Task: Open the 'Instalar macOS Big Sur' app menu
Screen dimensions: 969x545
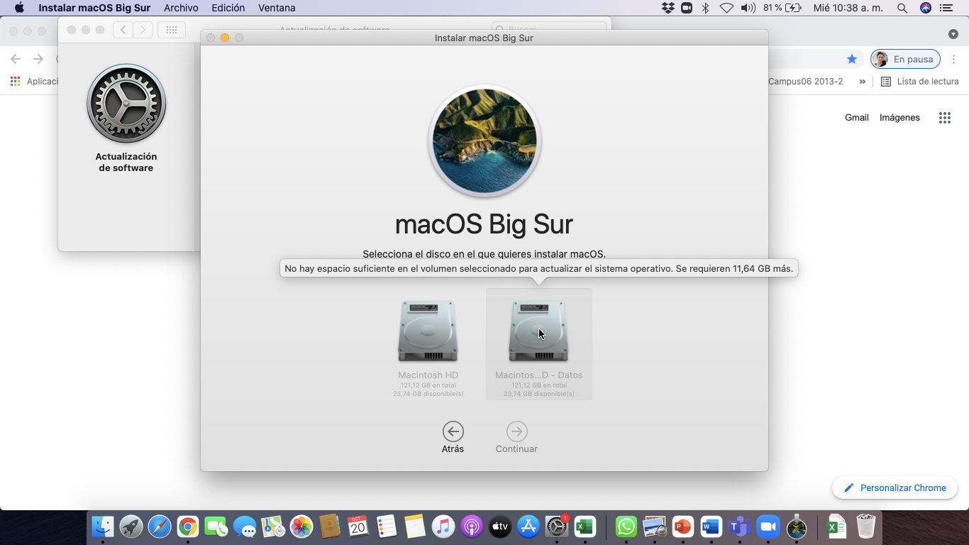Action: 96,8
